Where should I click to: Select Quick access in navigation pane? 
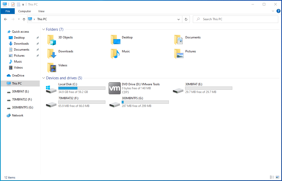tap(20, 32)
